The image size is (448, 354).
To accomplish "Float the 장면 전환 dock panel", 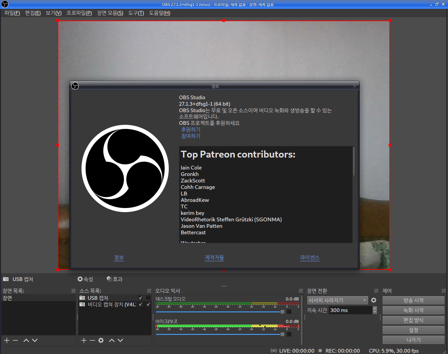I will pos(376,291).
